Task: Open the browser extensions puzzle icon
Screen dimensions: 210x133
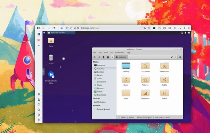Action: pyautogui.click(x=159, y=28)
